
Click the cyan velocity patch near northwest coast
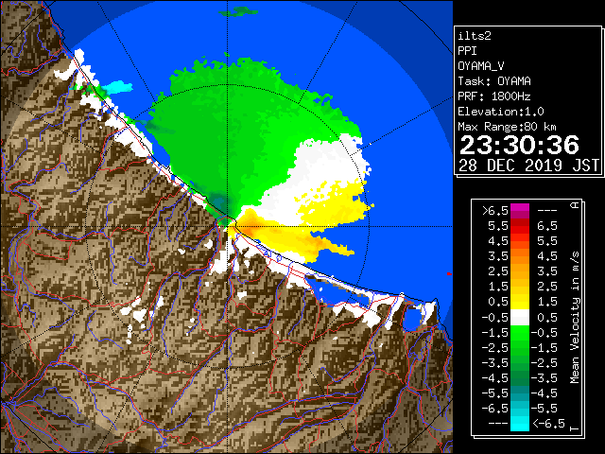[x=117, y=87]
